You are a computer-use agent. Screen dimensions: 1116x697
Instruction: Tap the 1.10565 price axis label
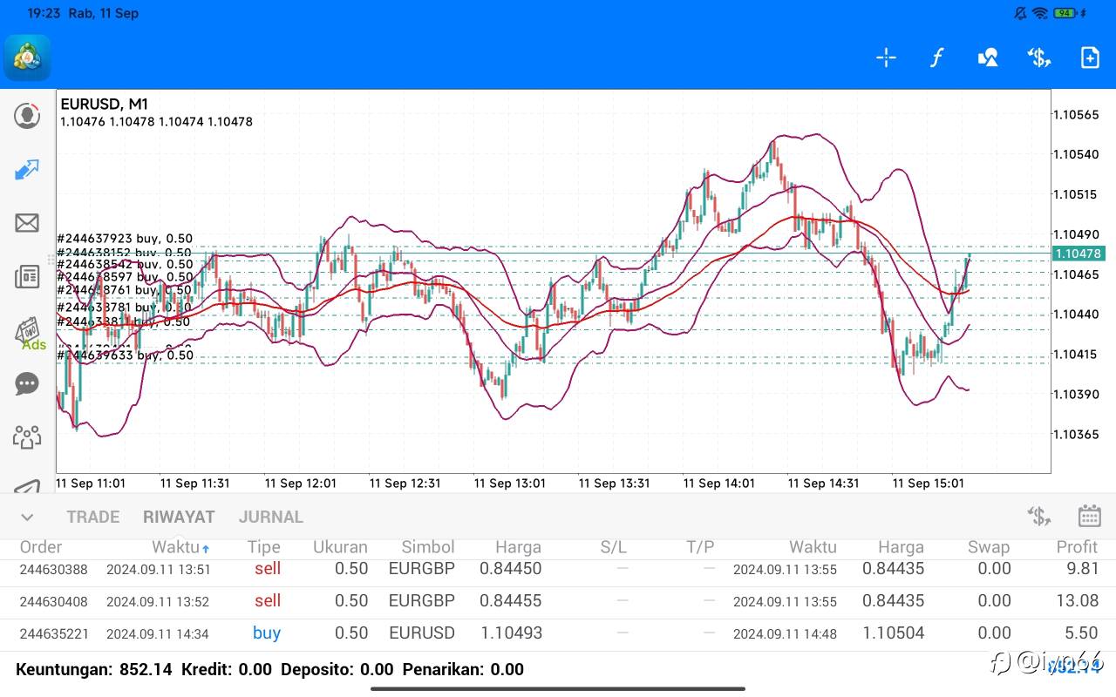(x=1076, y=115)
